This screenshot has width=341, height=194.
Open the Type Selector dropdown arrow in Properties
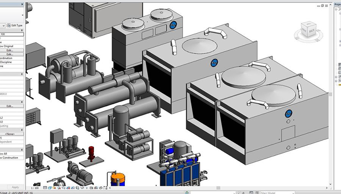22,15
